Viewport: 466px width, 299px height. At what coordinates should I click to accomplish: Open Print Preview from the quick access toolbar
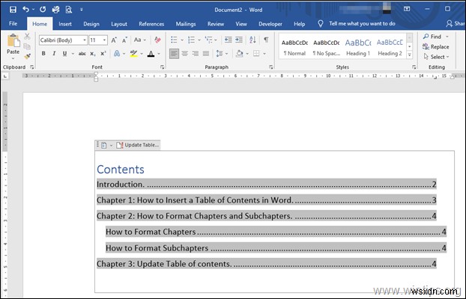(69, 10)
